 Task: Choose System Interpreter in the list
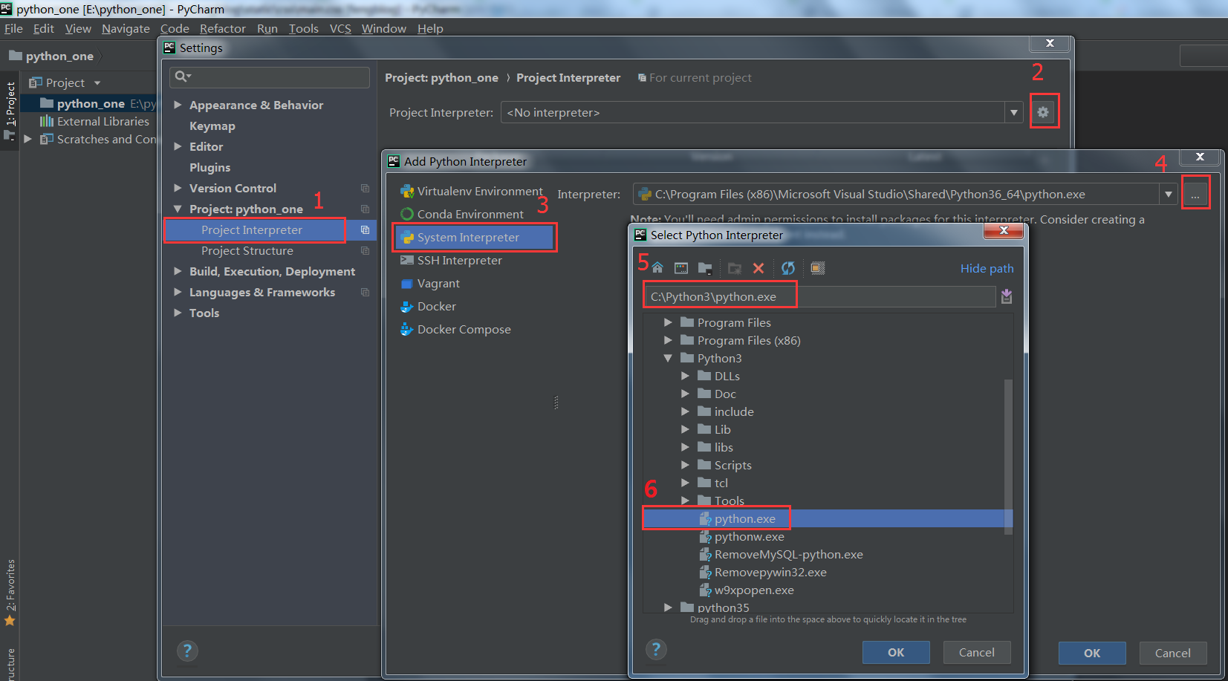[x=473, y=238]
